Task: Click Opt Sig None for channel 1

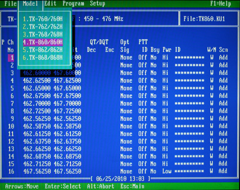Action: [126, 57]
